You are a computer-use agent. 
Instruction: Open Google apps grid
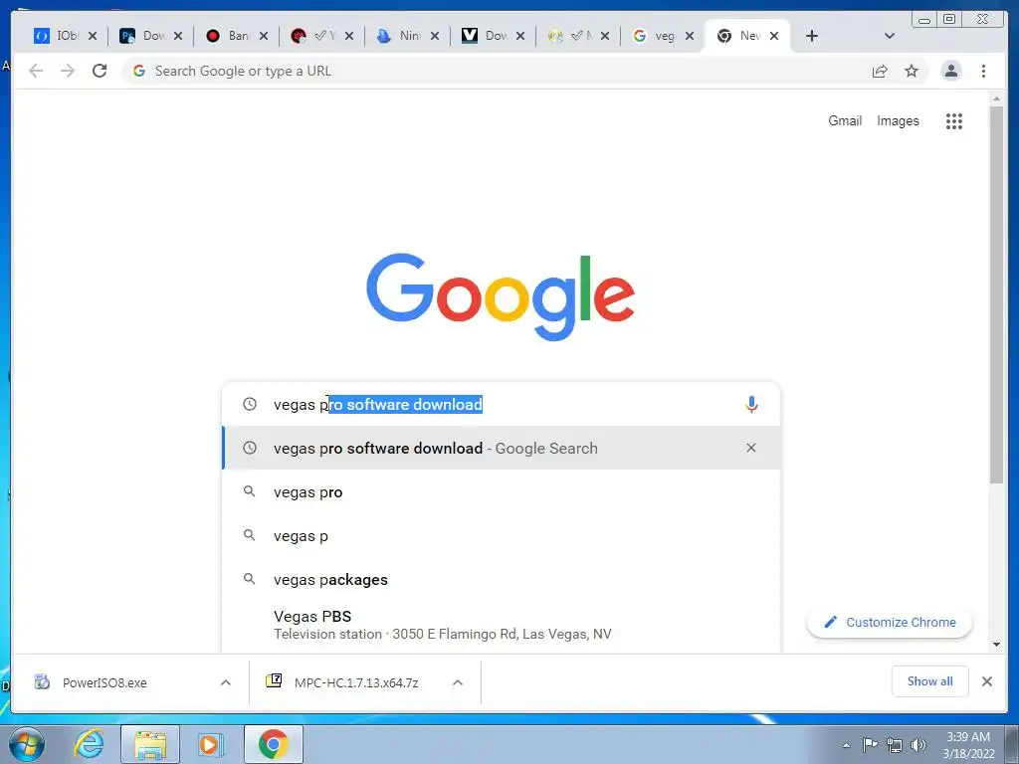point(953,120)
